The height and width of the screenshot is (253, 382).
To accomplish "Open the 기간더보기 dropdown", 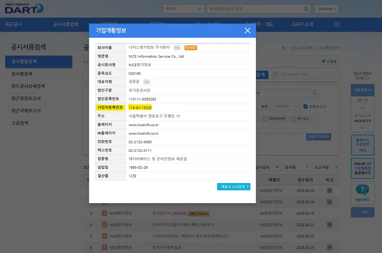I will 286,107.
